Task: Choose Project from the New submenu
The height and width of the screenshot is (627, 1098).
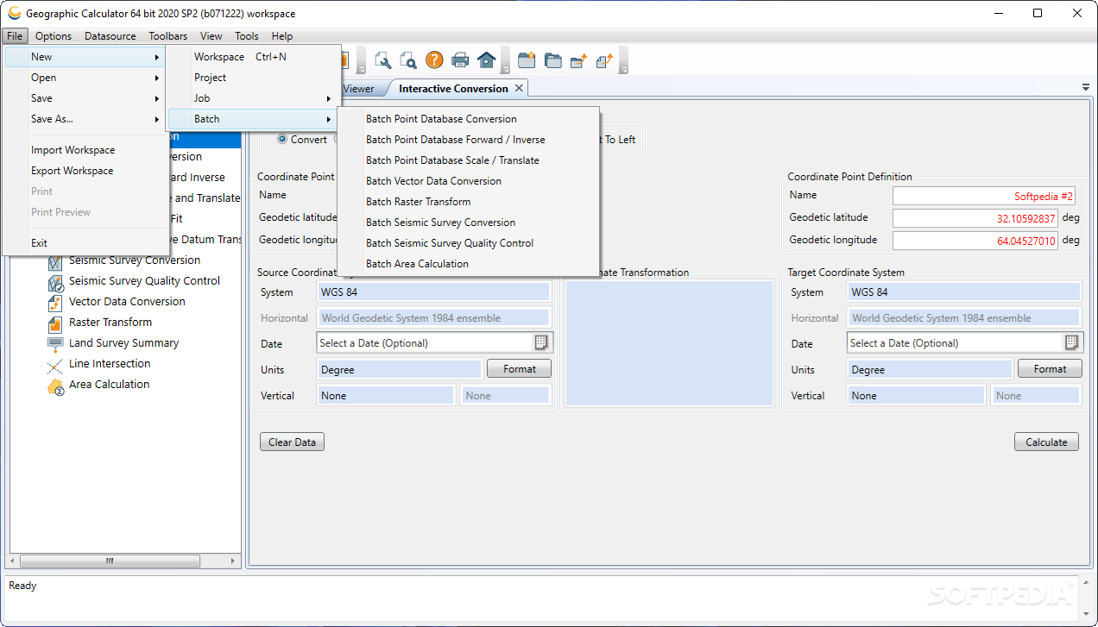Action: 251,78
